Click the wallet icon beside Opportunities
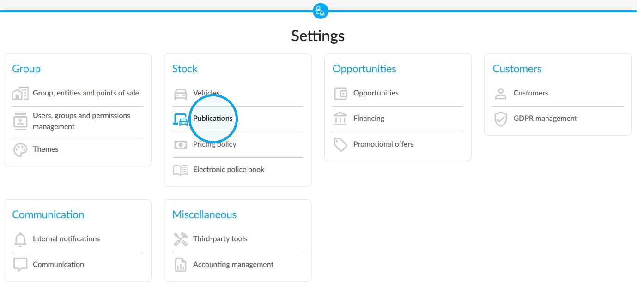Image resolution: width=637 pixels, height=285 pixels. (340, 94)
